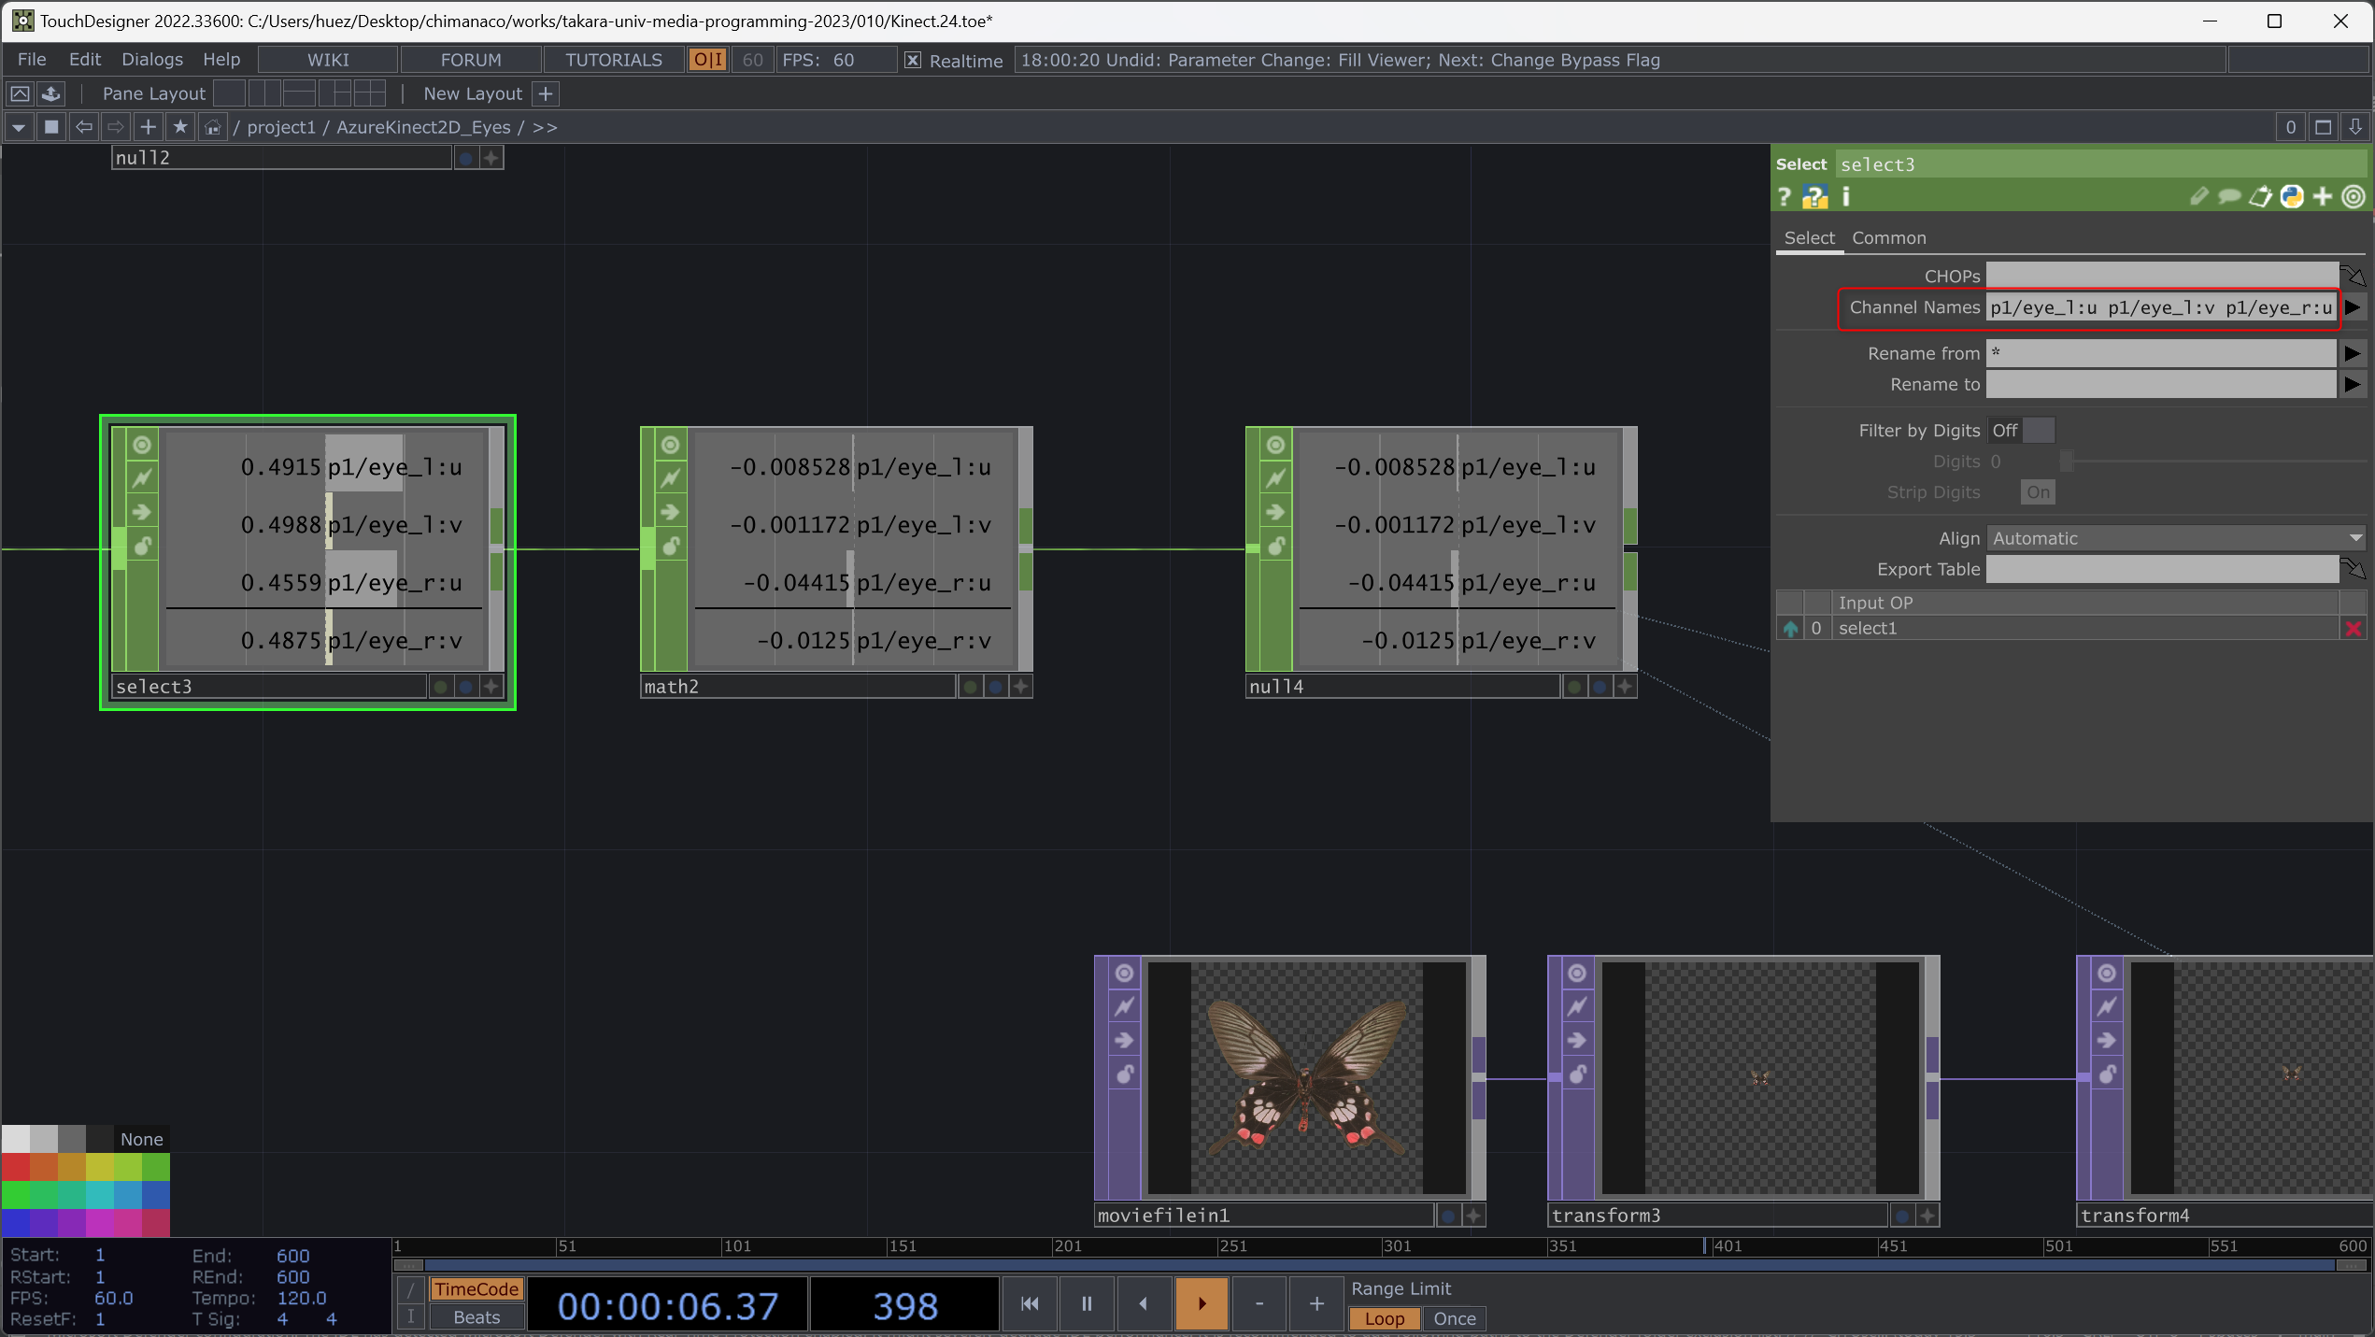The image size is (2375, 1337).
Task: Click the bookmark star icon in path bar
Action: tap(180, 127)
